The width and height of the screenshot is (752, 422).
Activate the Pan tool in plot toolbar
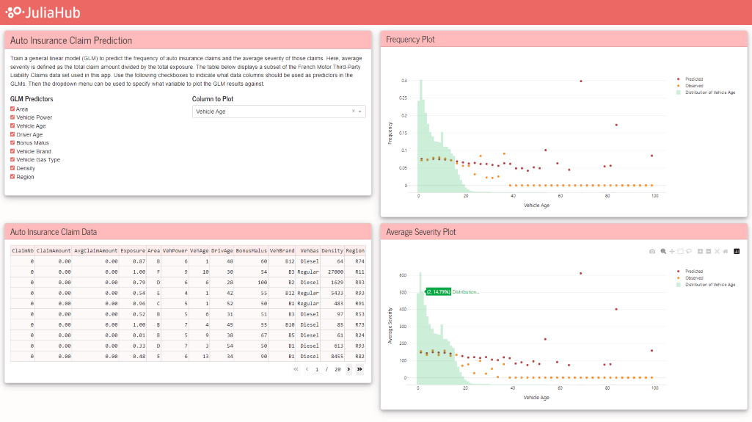[x=672, y=251]
